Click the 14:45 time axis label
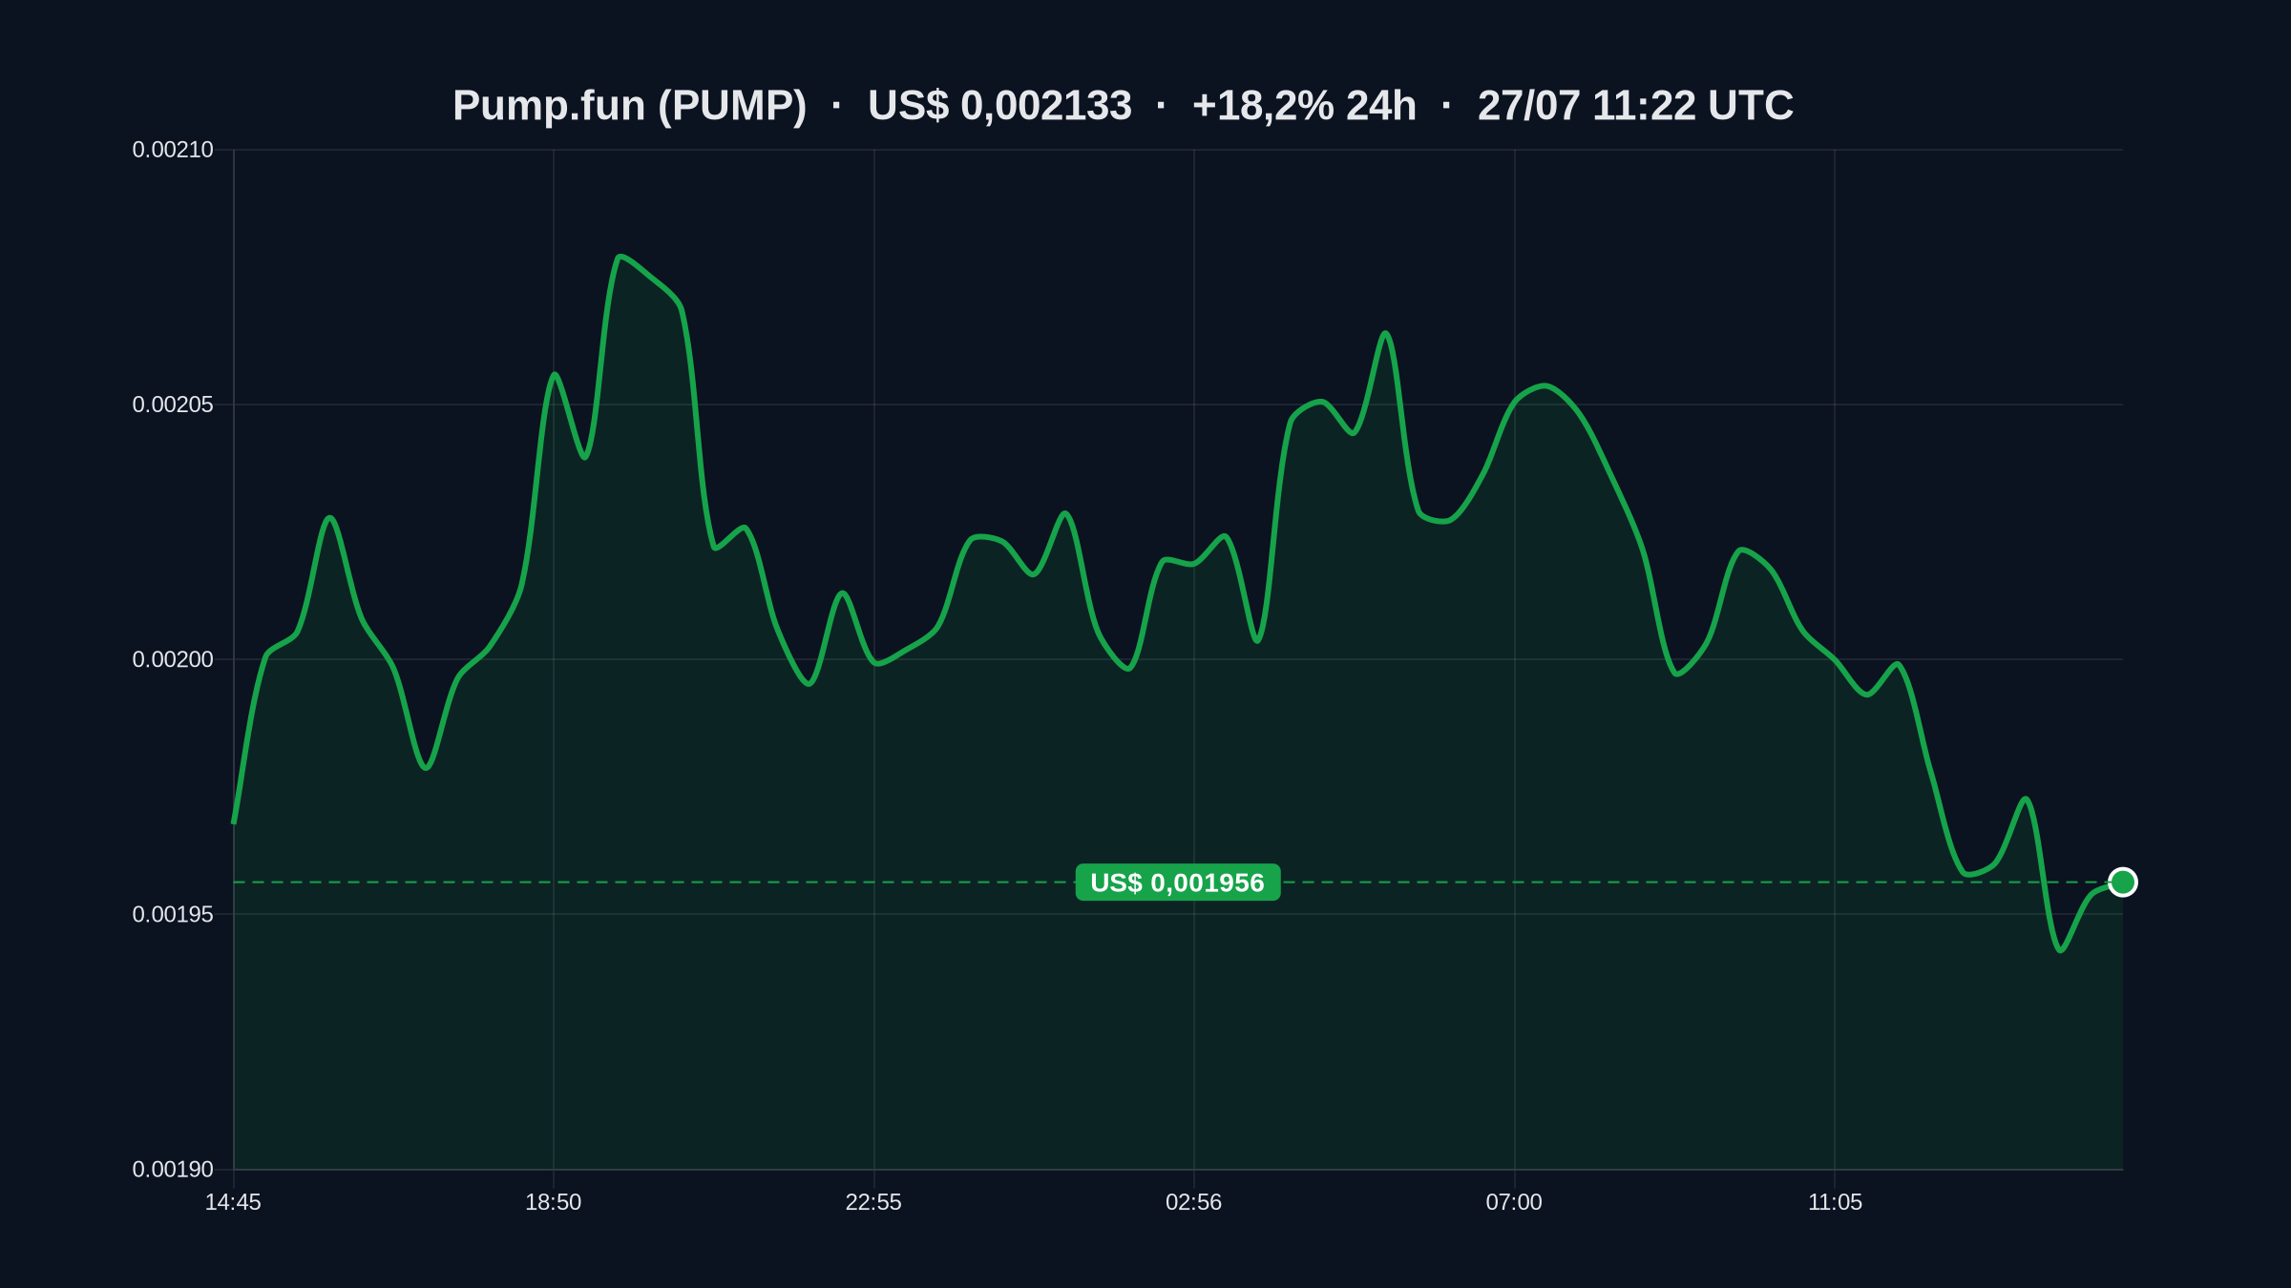This screenshot has height=1288, width=2291. (x=233, y=1202)
